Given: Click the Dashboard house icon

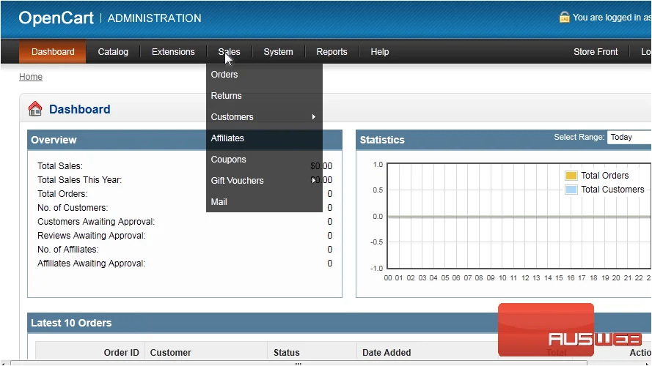Looking at the screenshot, I should (x=35, y=109).
